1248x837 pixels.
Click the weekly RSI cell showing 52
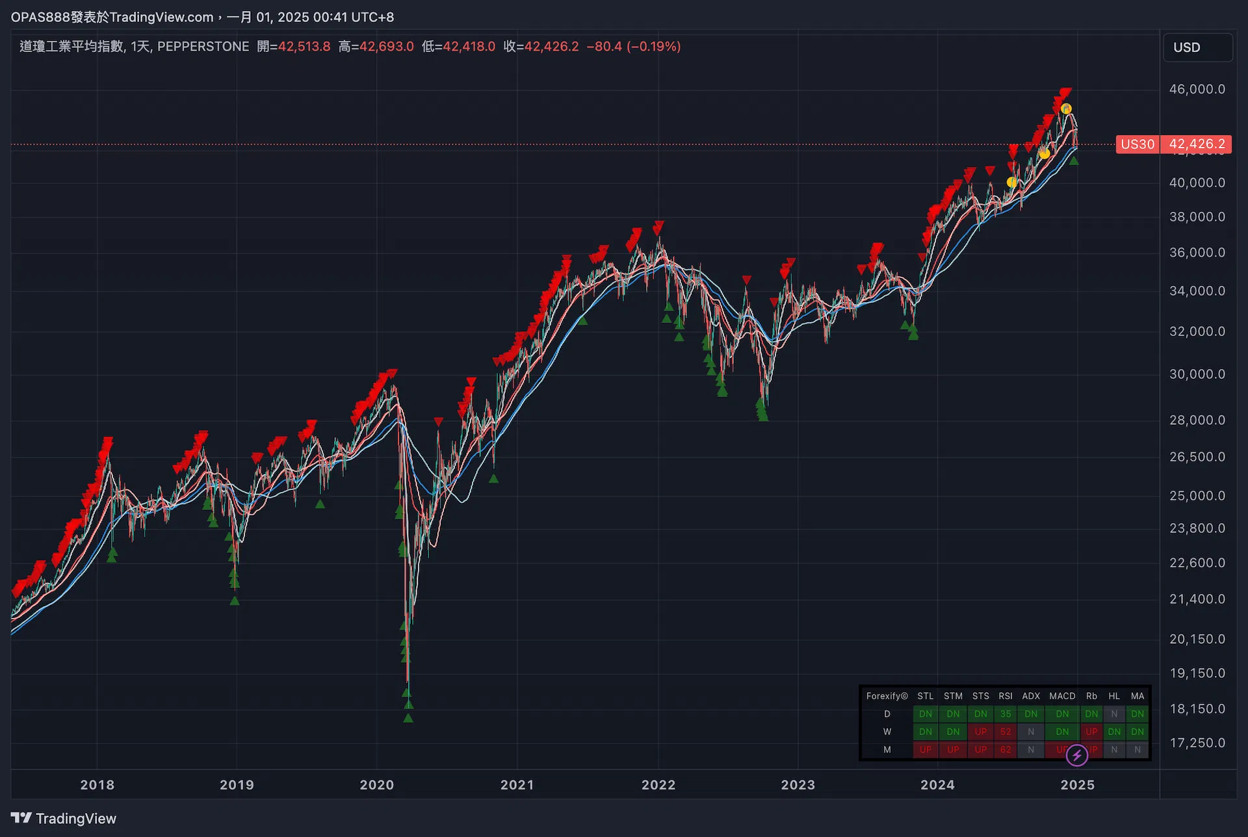(x=1006, y=732)
